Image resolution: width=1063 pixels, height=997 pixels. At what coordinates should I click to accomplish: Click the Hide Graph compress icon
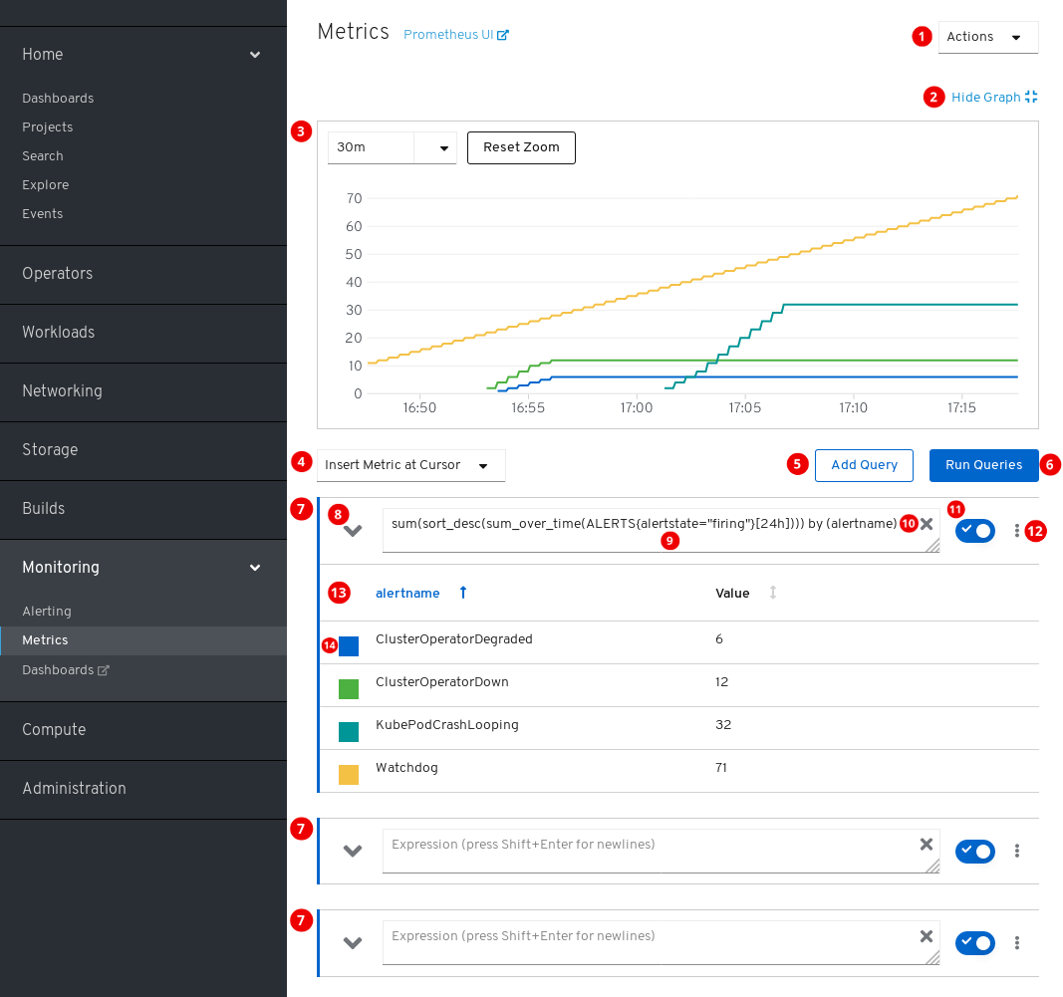coord(1031,97)
